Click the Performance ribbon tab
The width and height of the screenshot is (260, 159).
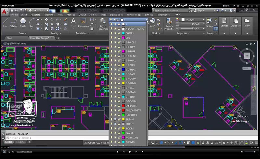(x=163, y=15)
